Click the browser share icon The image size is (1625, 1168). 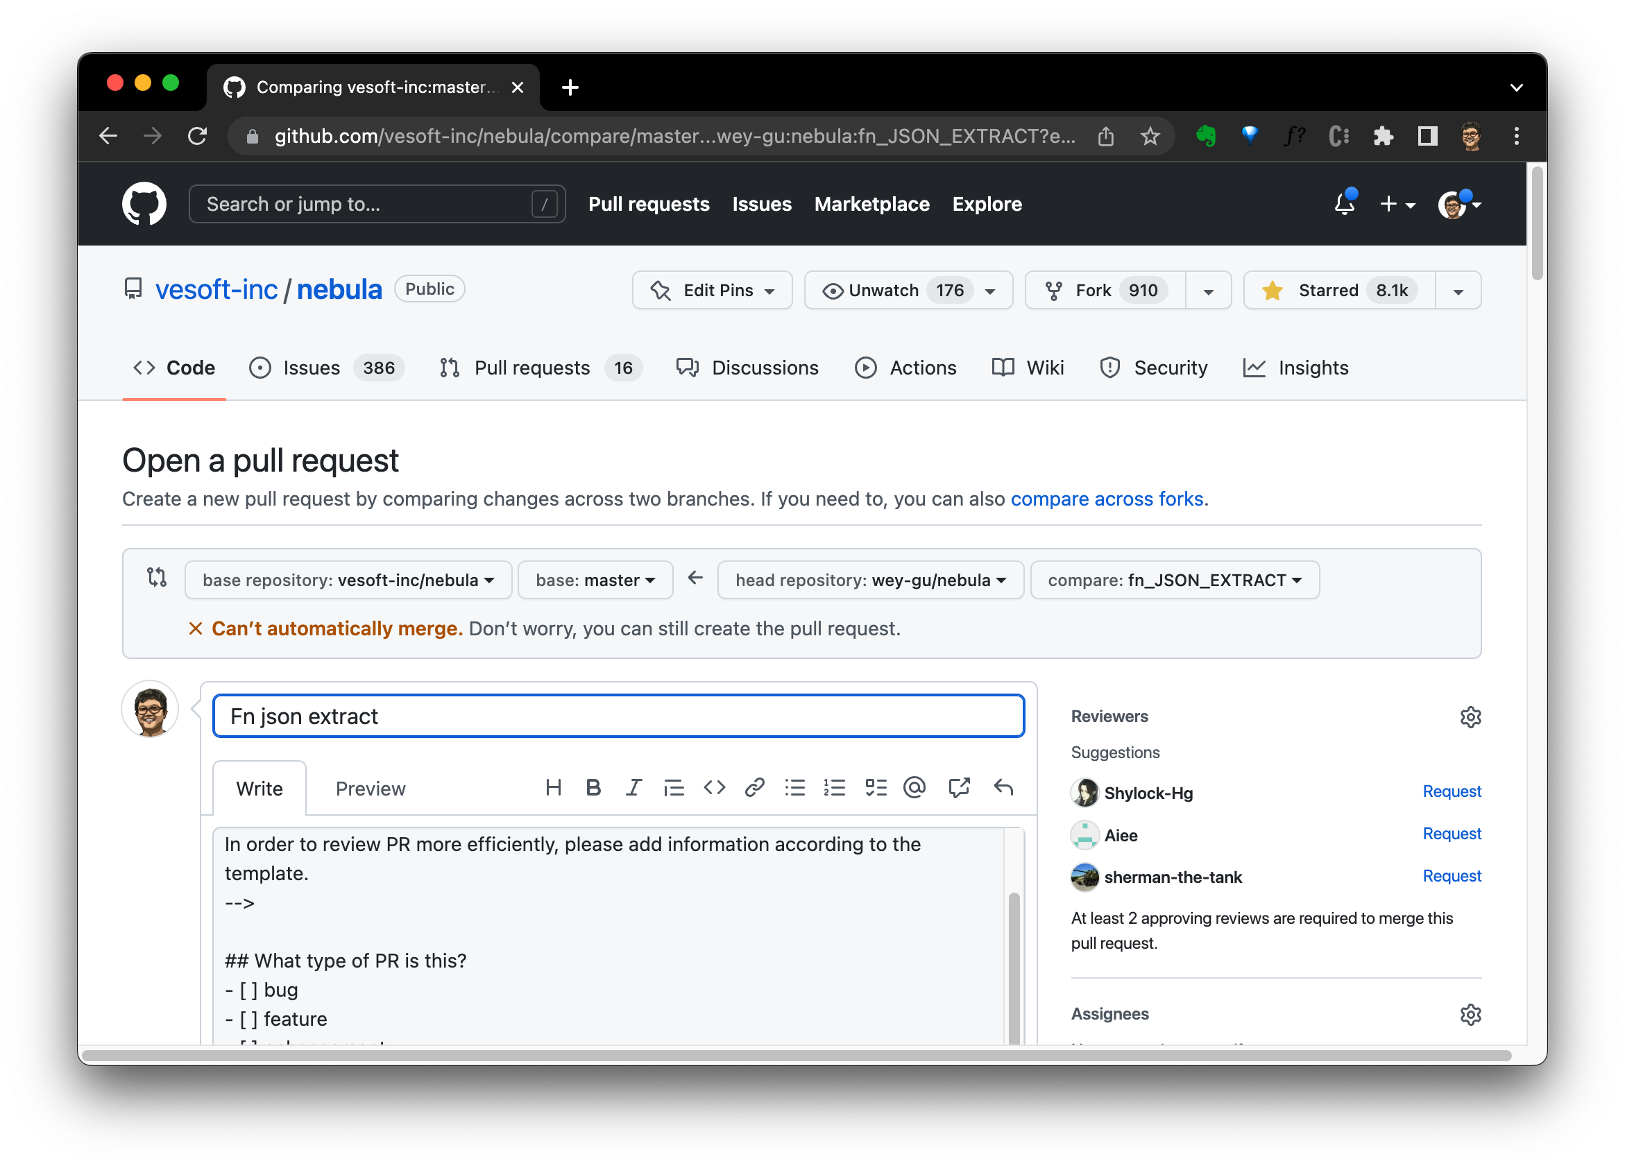coord(1105,135)
